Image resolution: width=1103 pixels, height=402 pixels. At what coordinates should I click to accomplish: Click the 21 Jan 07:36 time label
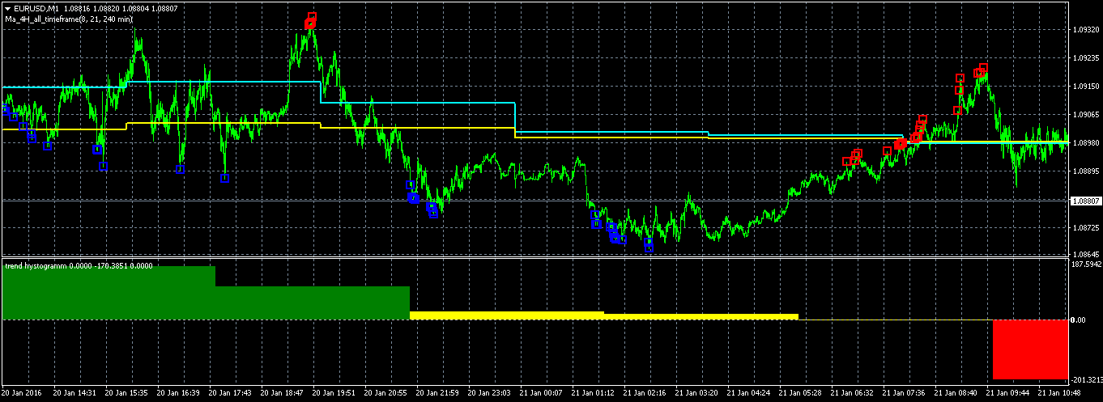pos(905,393)
